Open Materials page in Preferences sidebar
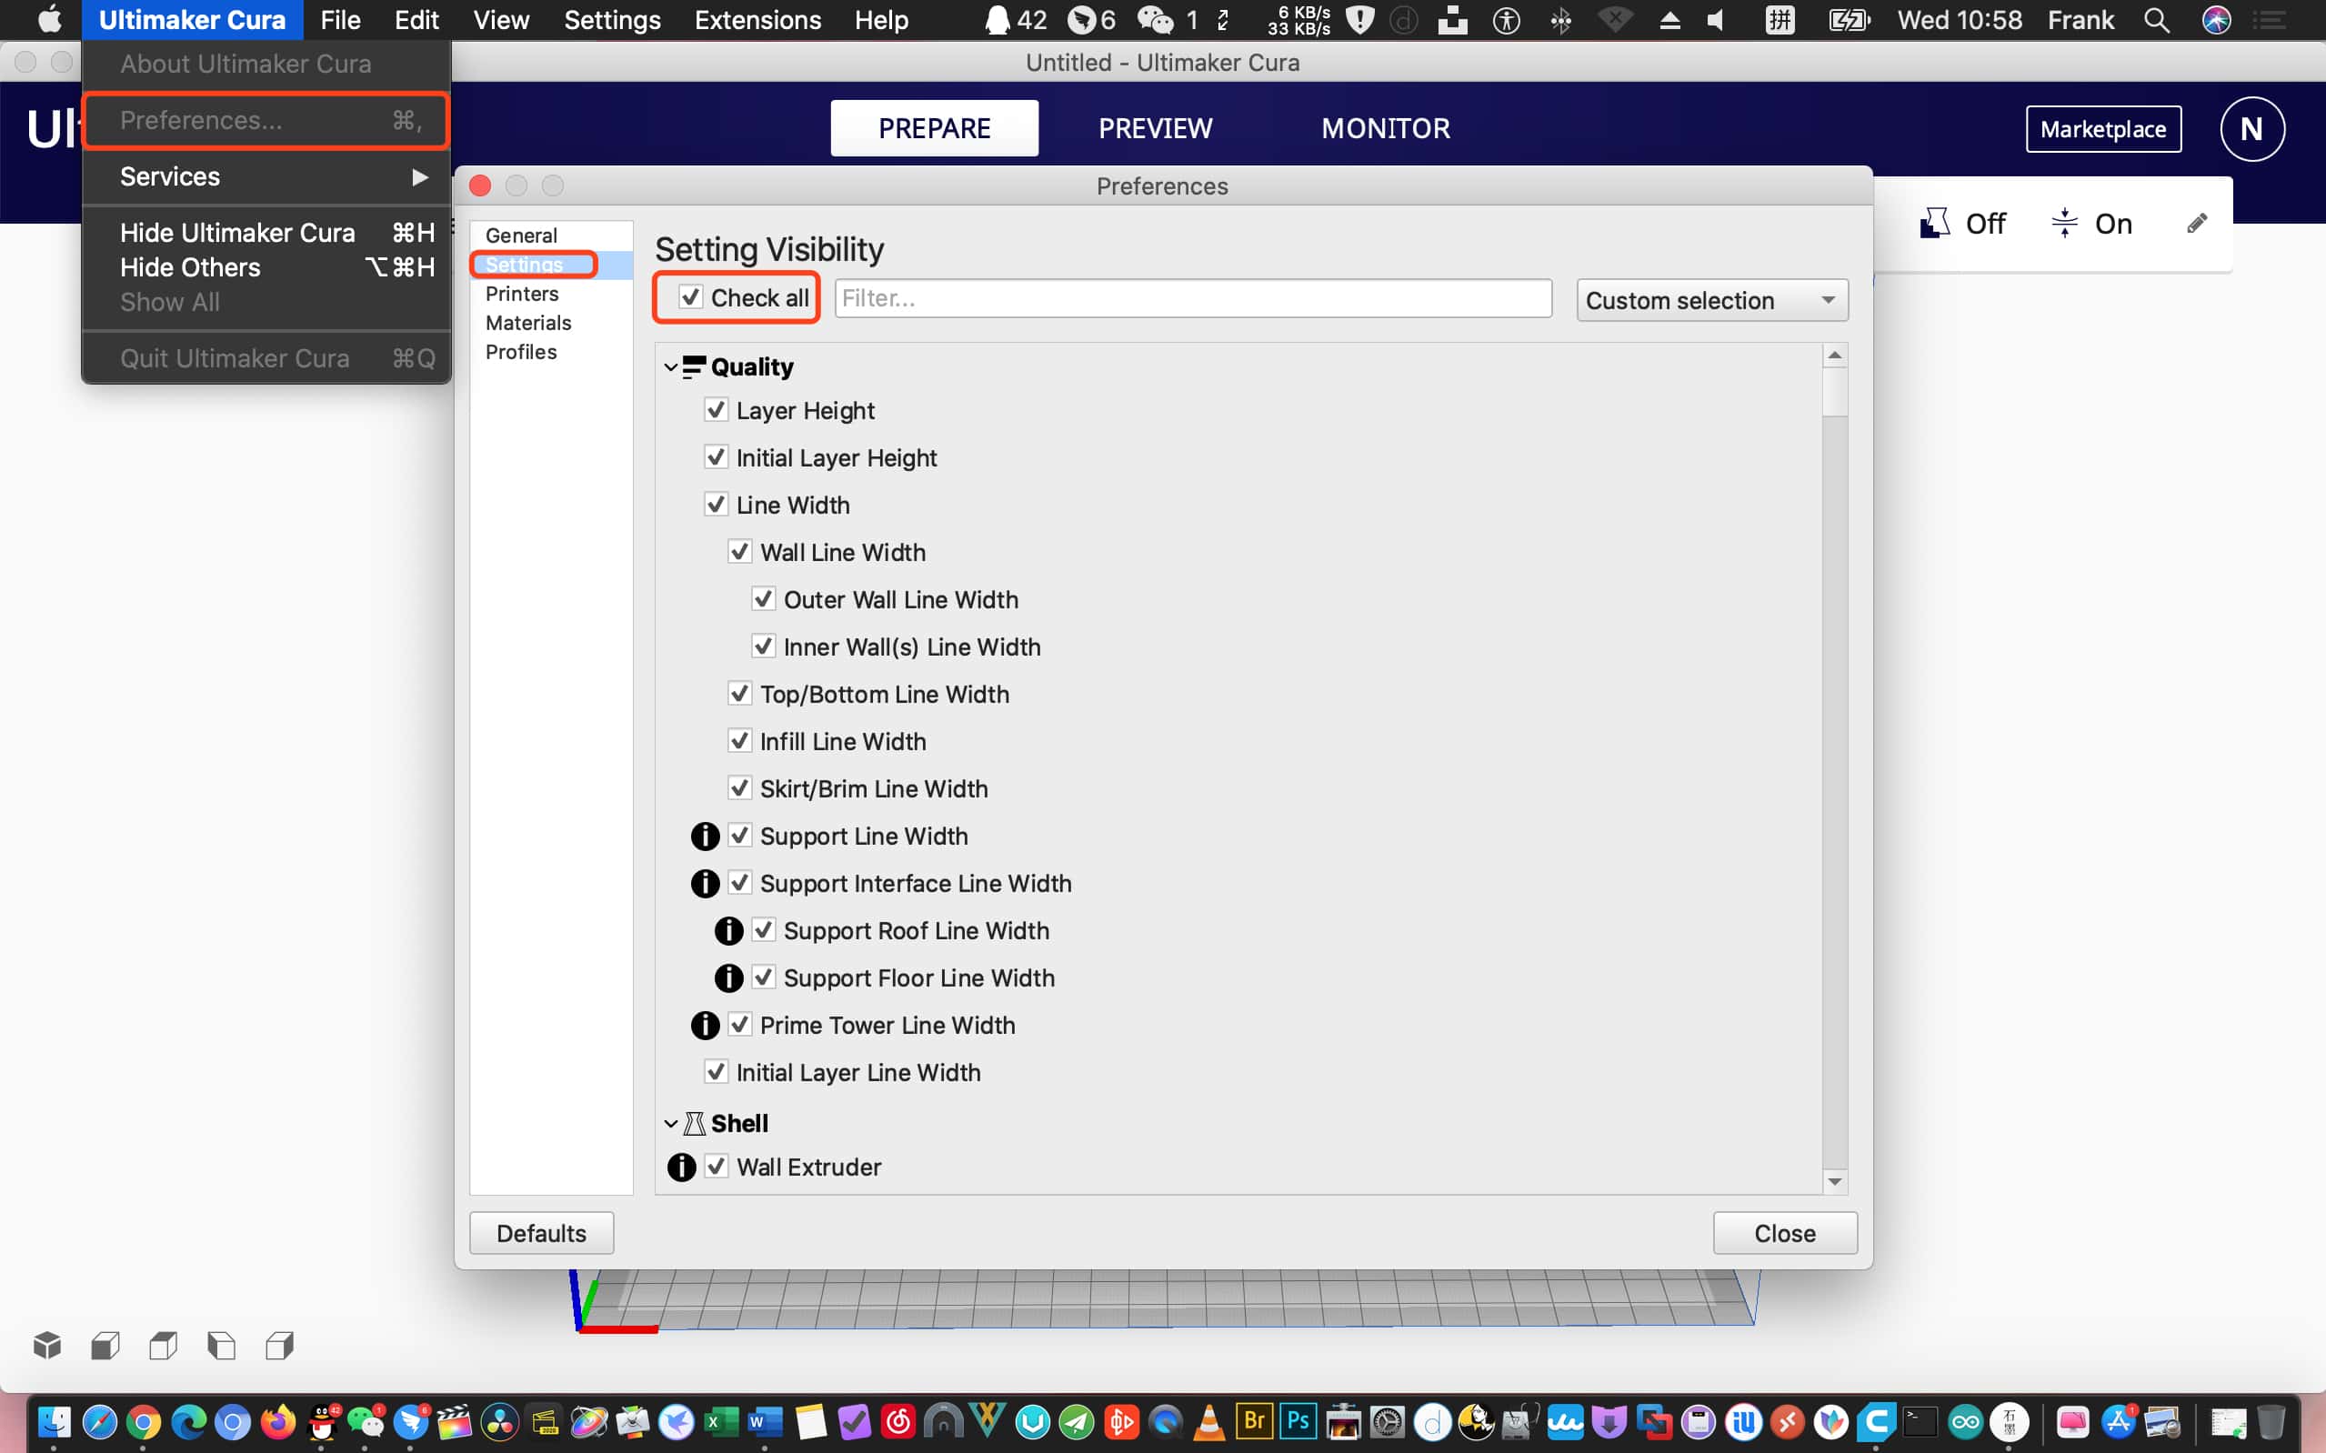2326x1453 pixels. pos(550,323)
